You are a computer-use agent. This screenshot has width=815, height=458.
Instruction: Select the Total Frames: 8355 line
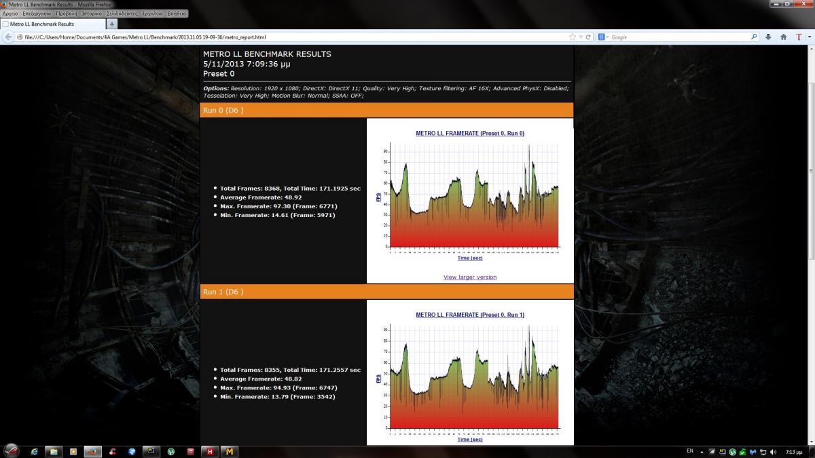[290, 370]
